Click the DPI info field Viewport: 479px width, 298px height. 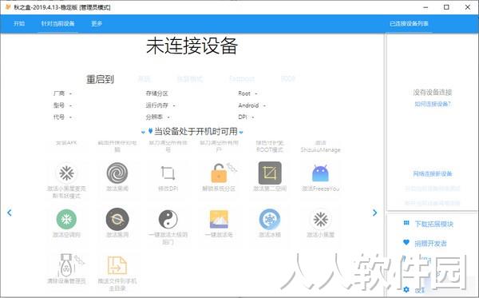tap(246, 117)
